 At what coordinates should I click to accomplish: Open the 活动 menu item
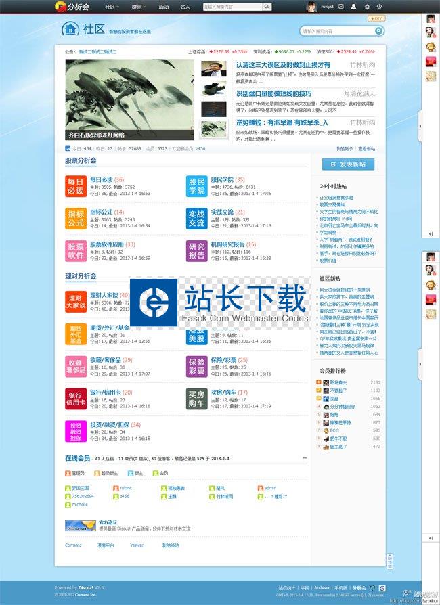pos(164,7)
